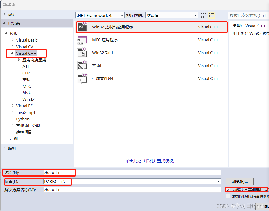
Task: Select 测试 under Visual C++
Action: [x=26, y=93]
